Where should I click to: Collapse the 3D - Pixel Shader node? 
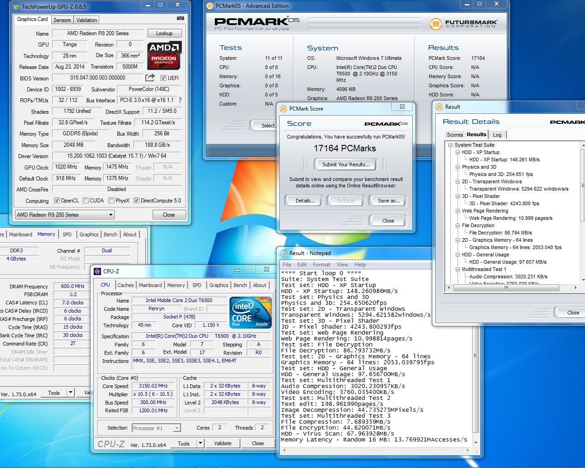pos(457,196)
